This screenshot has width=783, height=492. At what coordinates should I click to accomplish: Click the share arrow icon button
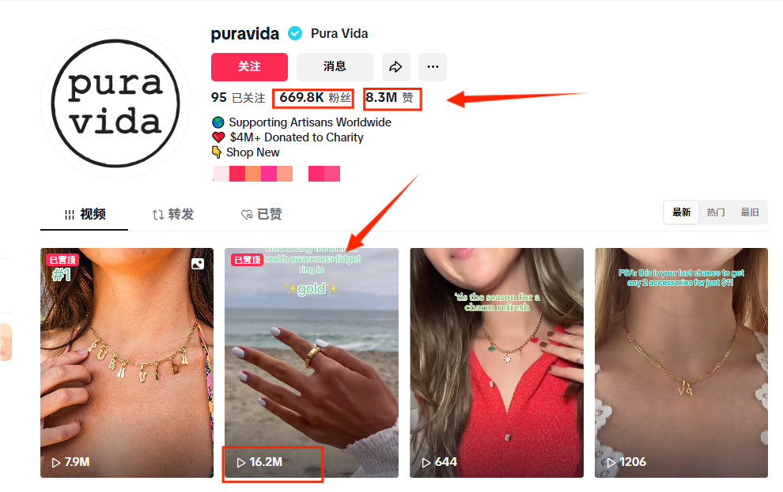[396, 67]
